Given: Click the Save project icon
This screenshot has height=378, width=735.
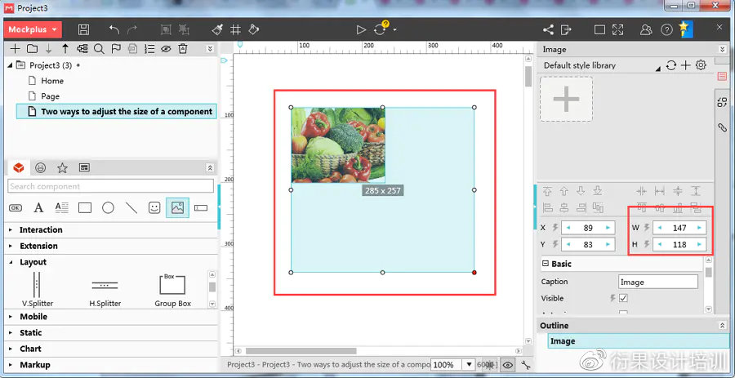Looking at the screenshot, I should coord(83,29).
